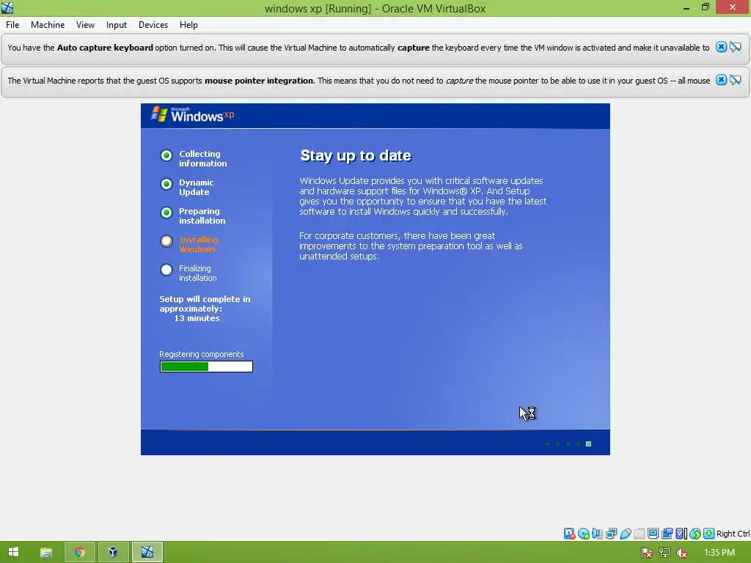Click the 1:35 PM clock
Viewport: 751px width, 563px height.
719,553
